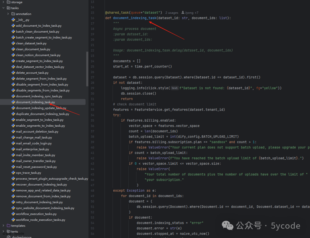Click the document_indexing_task function name

(x=135, y=18)
